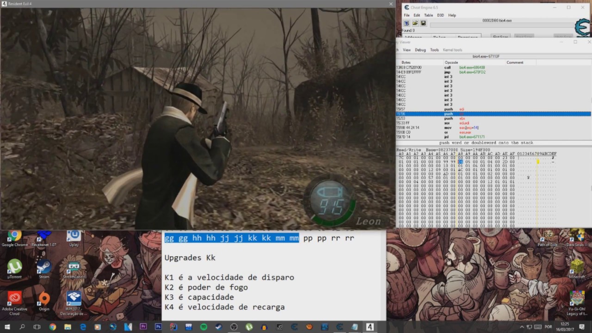
Task: Click the Undo Scan button
Action: (563, 37)
